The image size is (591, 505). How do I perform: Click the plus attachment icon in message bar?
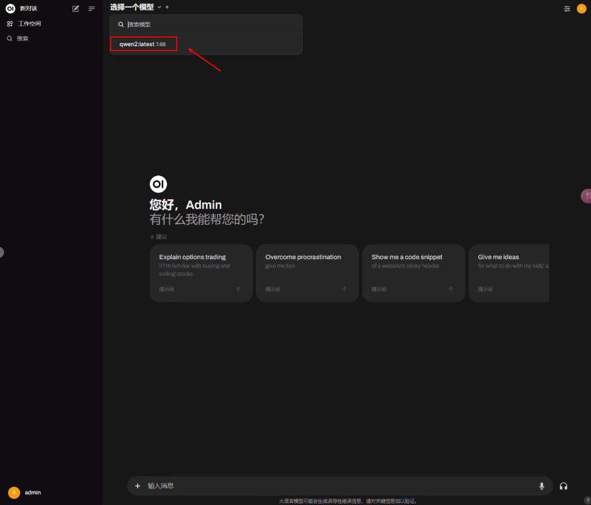pyautogui.click(x=138, y=486)
